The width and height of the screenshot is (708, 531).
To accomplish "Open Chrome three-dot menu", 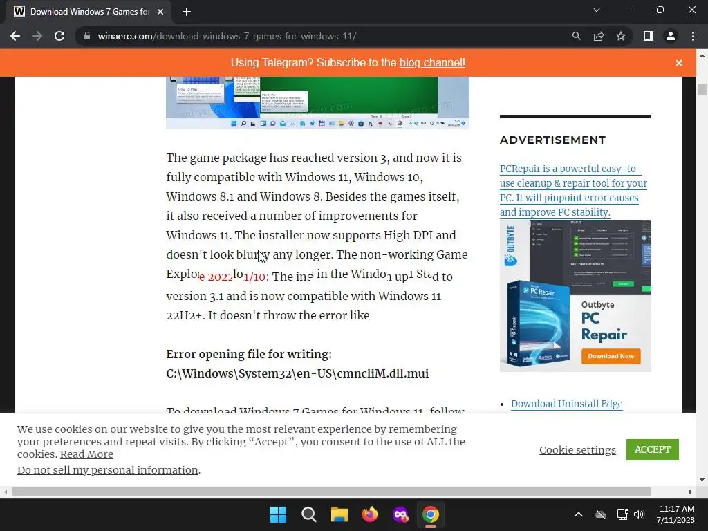I will (693, 36).
